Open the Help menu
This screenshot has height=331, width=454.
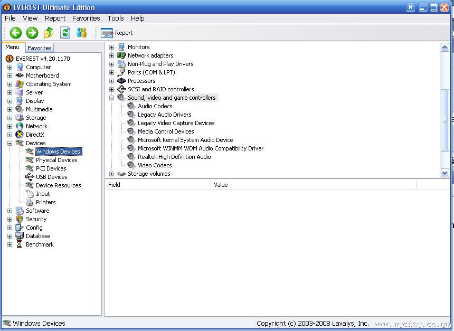(138, 18)
